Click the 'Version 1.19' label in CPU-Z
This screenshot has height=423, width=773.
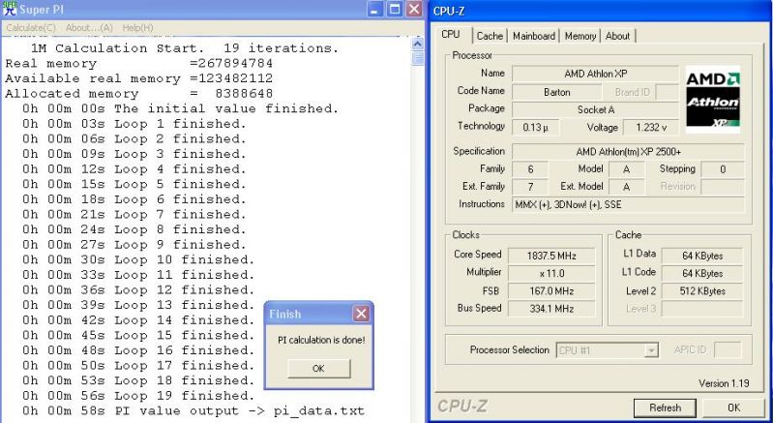pyautogui.click(x=724, y=383)
